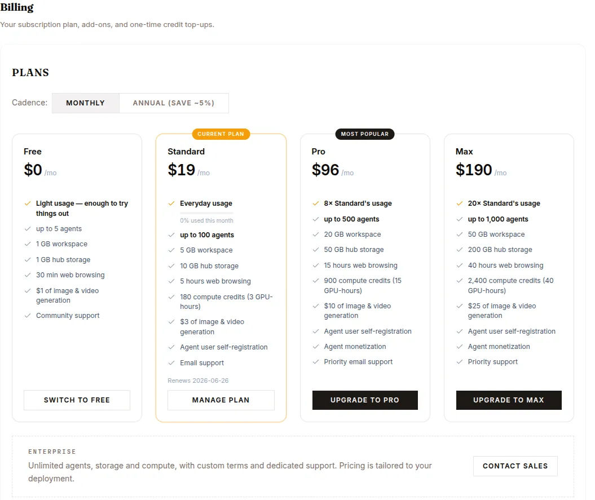This screenshot has width=595, height=500.
Task: Click the Current Plan badge
Action: 221,134
